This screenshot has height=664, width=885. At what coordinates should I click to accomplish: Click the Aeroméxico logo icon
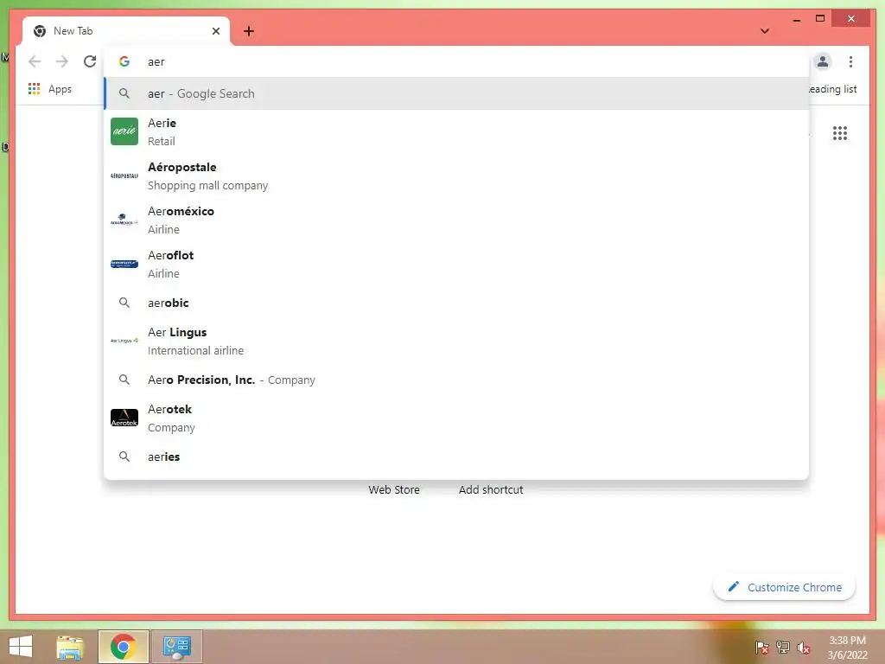(x=124, y=219)
